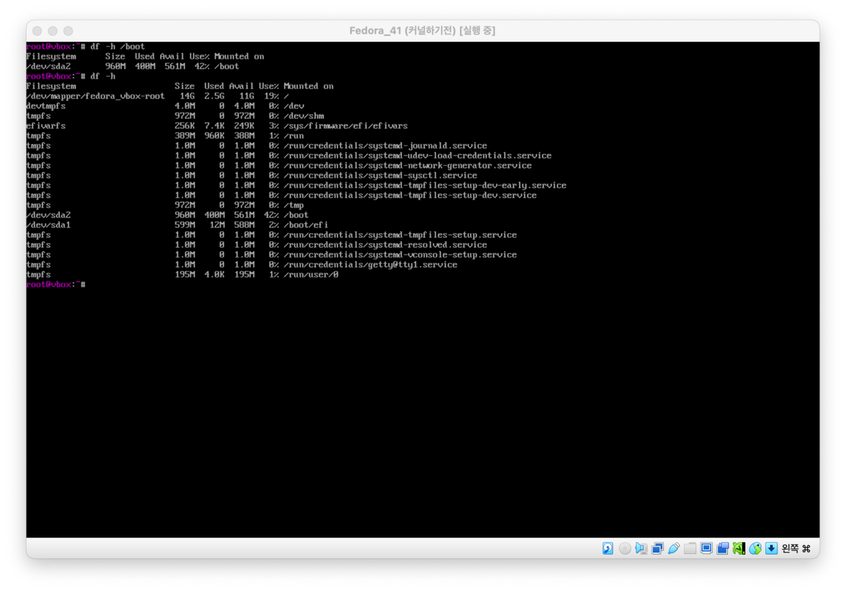Click the /dev/mapper/fedora_vbox-root filesystem entry
The width and height of the screenshot is (846, 591).
pyautogui.click(x=95, y=96)
